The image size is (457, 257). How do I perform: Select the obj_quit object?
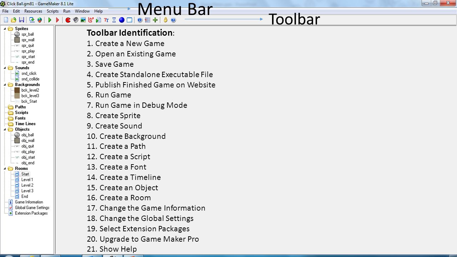tap(28, 146)
